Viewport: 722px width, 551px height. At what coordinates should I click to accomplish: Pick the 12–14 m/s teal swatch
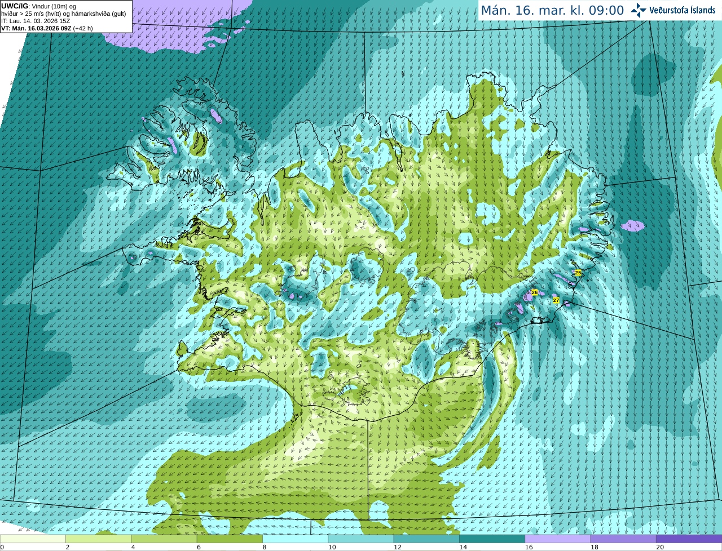tap(426, 539)
